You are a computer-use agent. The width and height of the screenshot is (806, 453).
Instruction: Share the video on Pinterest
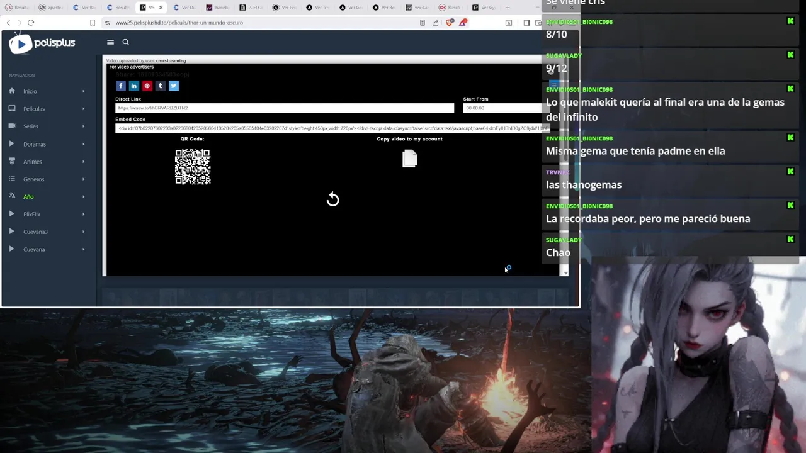pos(147,86)
